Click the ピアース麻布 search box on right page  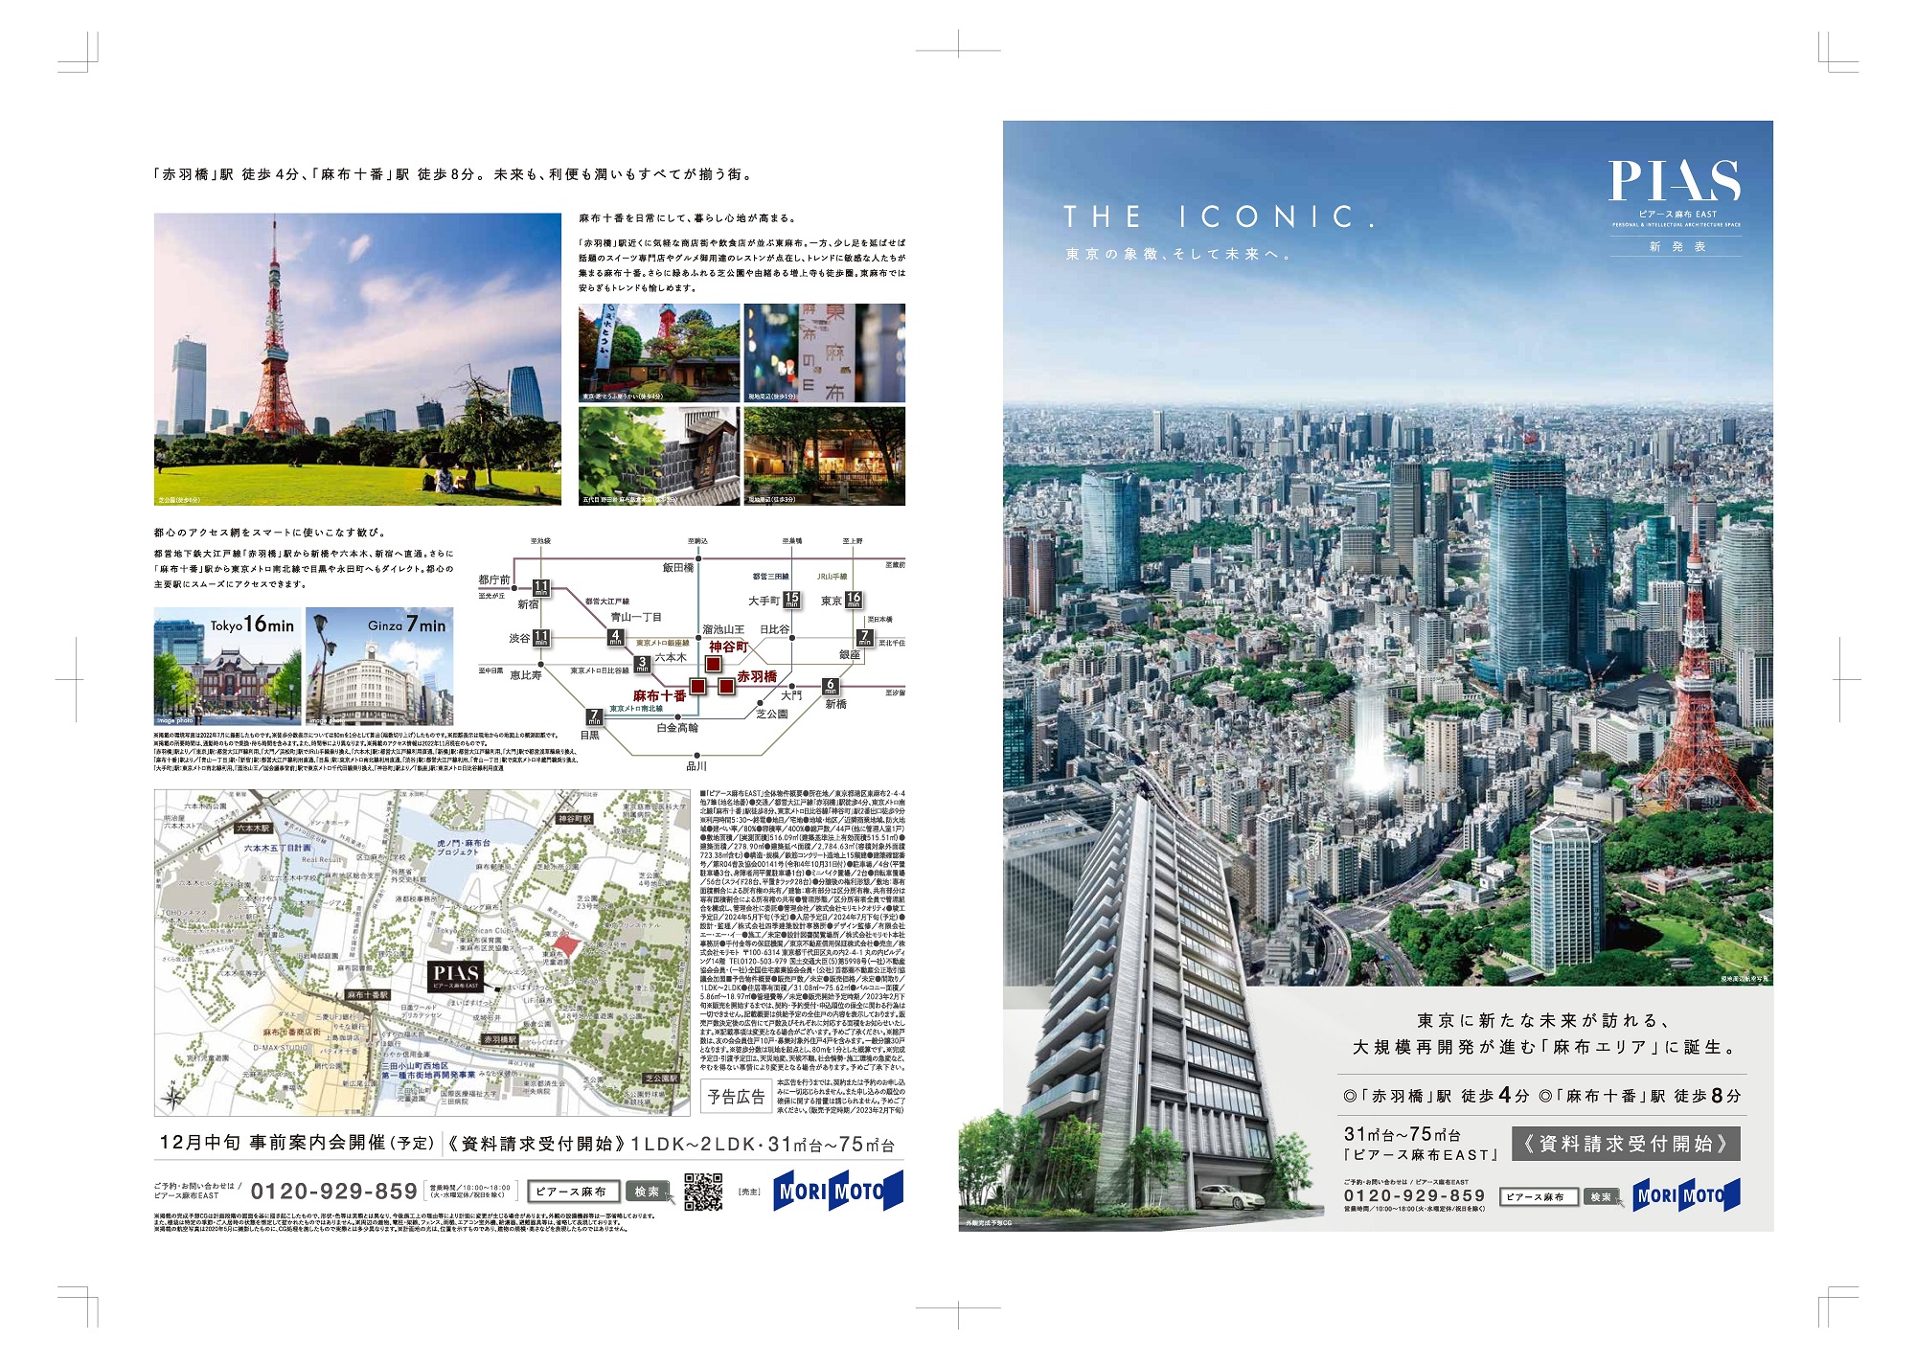1539,1197
